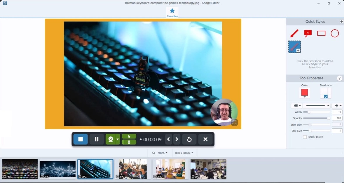Open the kids high-fiving thumbnail
This screenshot has width=344, height=183.
click(x=133, y=169)
